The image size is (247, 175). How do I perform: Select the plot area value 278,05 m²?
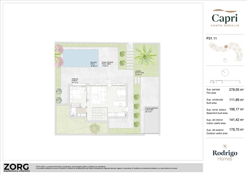point(235,90)
